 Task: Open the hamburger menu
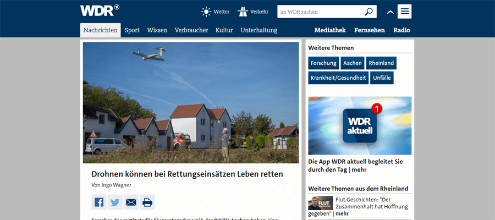tap(404, 12)
